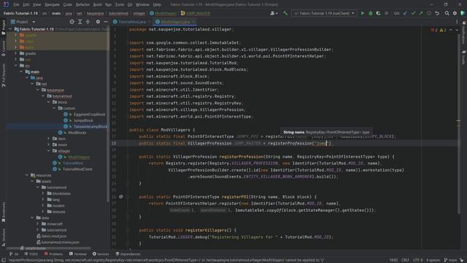Open Search Everywhere magnifier icon
The image size is (467, 263).
tap(447, 13)
